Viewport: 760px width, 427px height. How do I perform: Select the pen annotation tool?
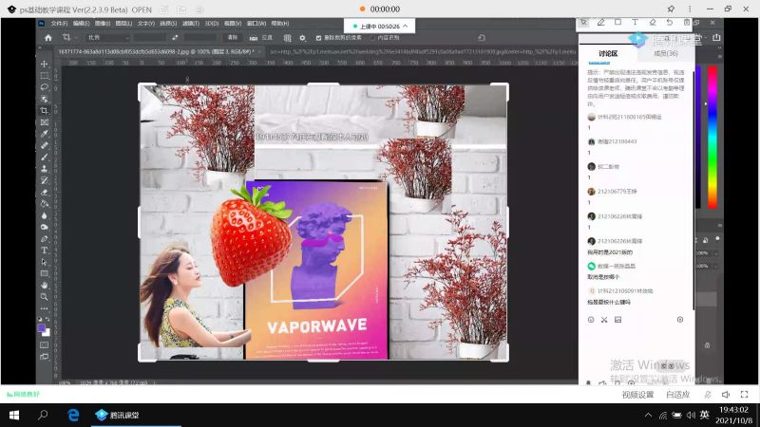click(600, 22)
